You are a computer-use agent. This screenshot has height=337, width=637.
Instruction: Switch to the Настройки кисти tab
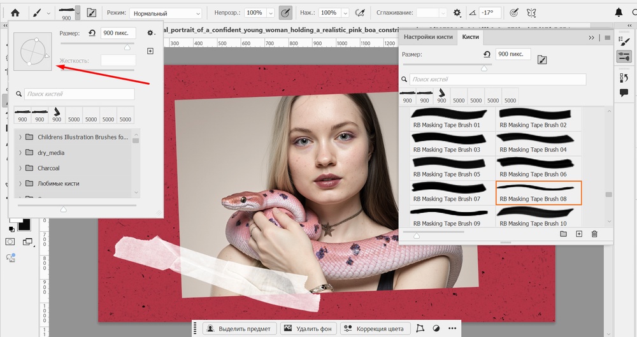(x=428, y=37)
